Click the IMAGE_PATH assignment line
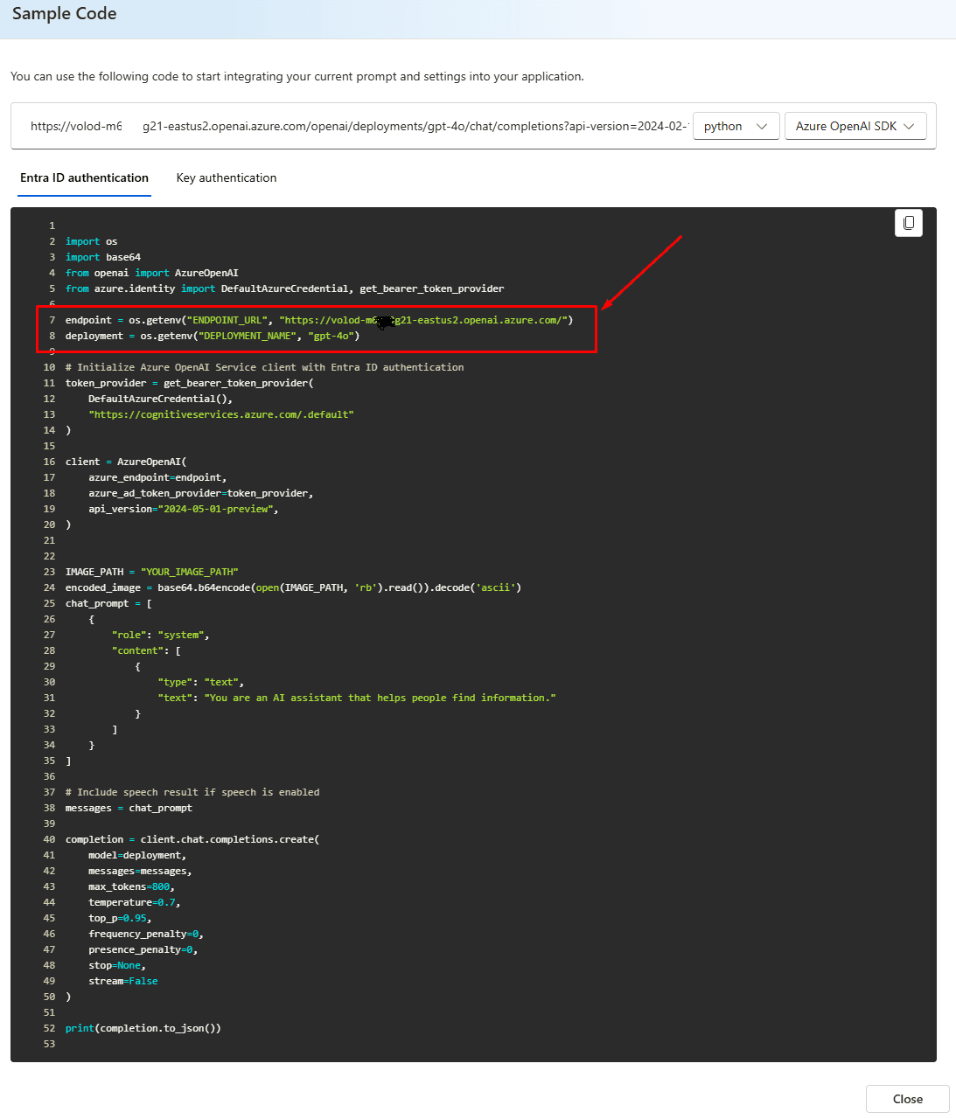 tap(152, 572)
